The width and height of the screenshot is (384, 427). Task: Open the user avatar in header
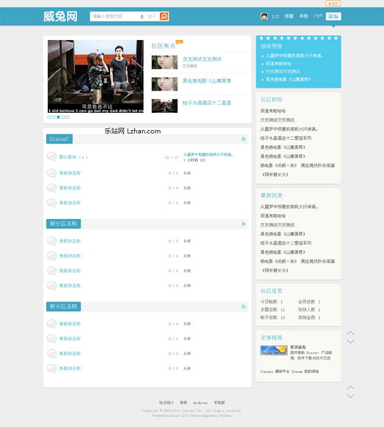264,16
